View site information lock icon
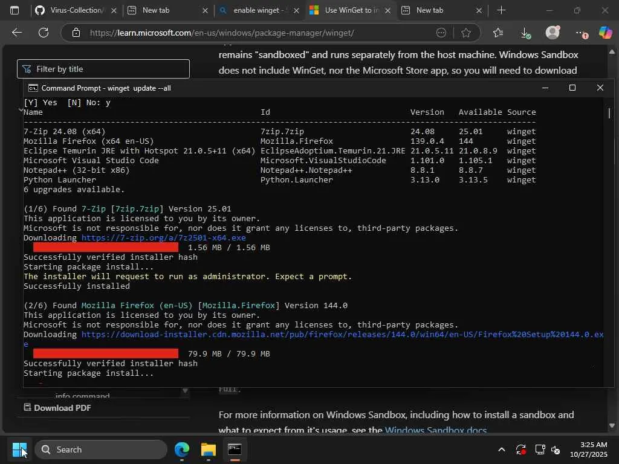Screen dimensions: 619x464 pos(76,33)
